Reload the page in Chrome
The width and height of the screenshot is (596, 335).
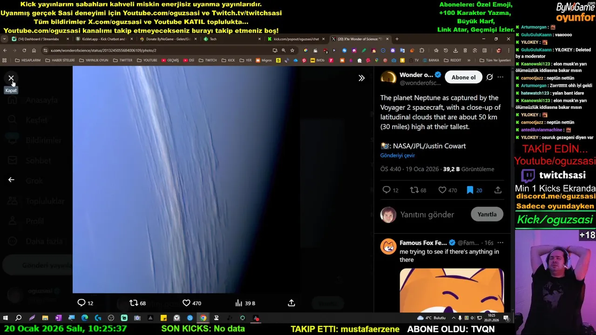pyautogui.click(x=24, y=50)
